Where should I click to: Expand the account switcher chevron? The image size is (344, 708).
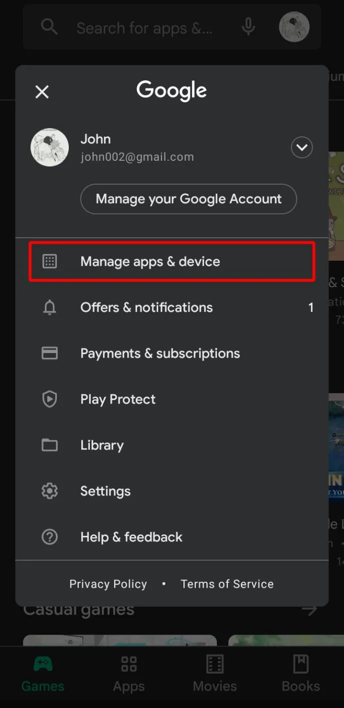[302, 147]
